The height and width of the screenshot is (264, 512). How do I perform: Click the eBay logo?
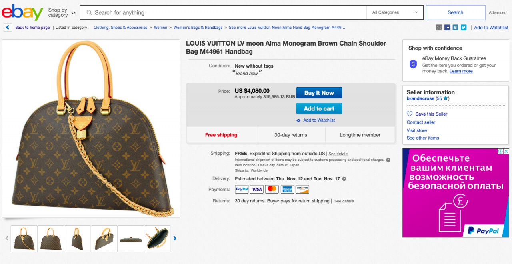22,12
